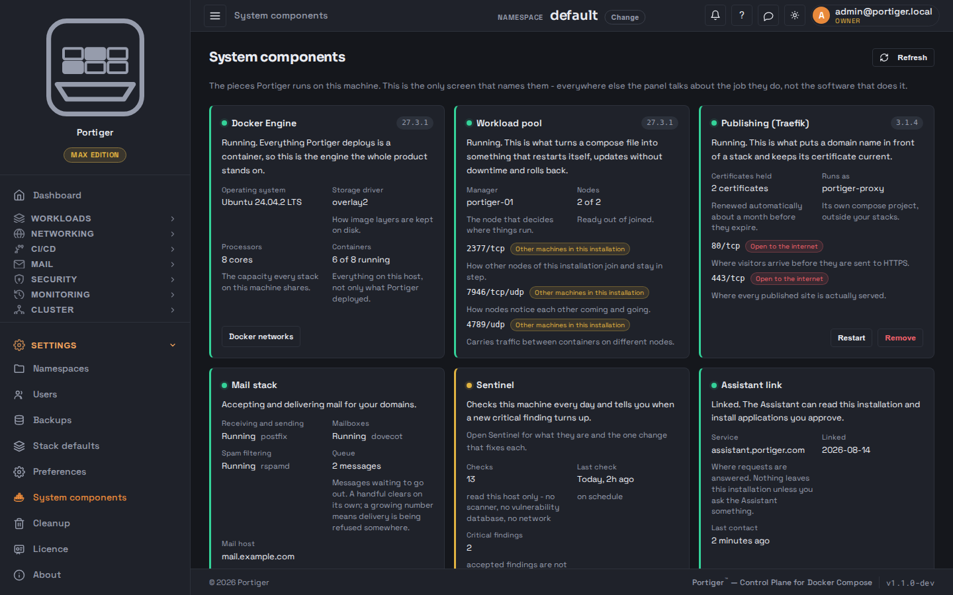
Task: Click the Namespaces folder icon
Action: tap(19, 368)
